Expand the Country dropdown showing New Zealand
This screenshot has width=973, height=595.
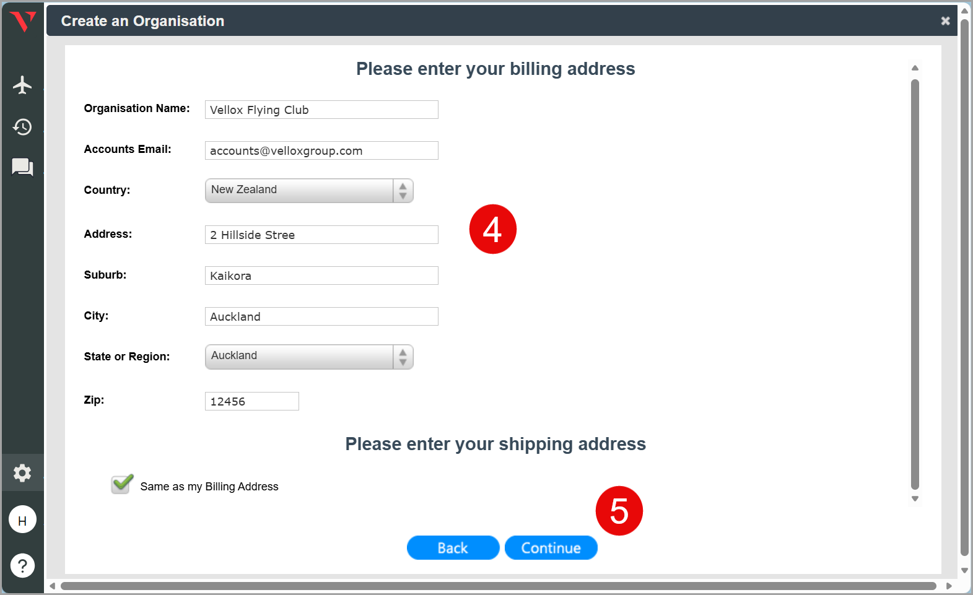coord(309,191)
